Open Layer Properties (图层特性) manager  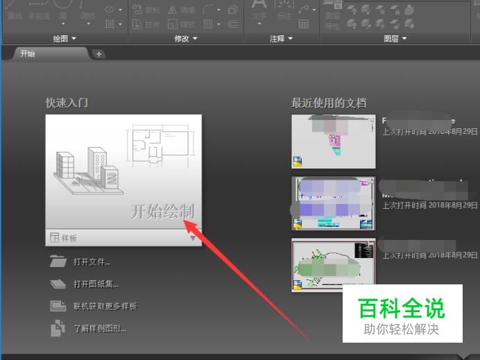coord(332,15)
